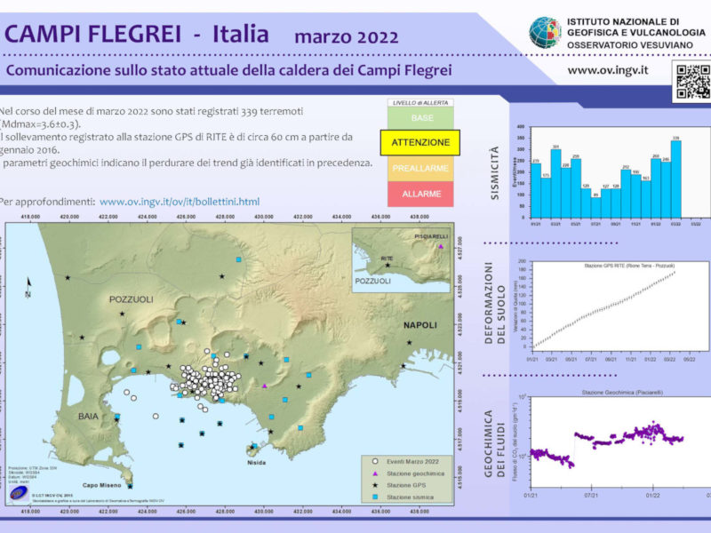
Task: Click the INGV globe logo
Action: coord(545,32)
